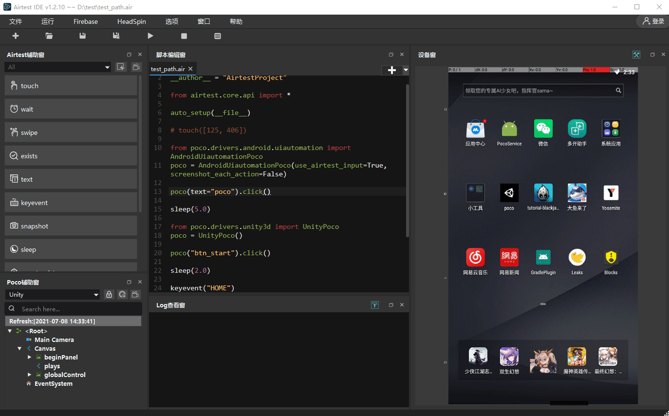Click the Poco record camera icon
Image resolution: width=669 pixels, height=416 pixels.
(x=136, y=295)
